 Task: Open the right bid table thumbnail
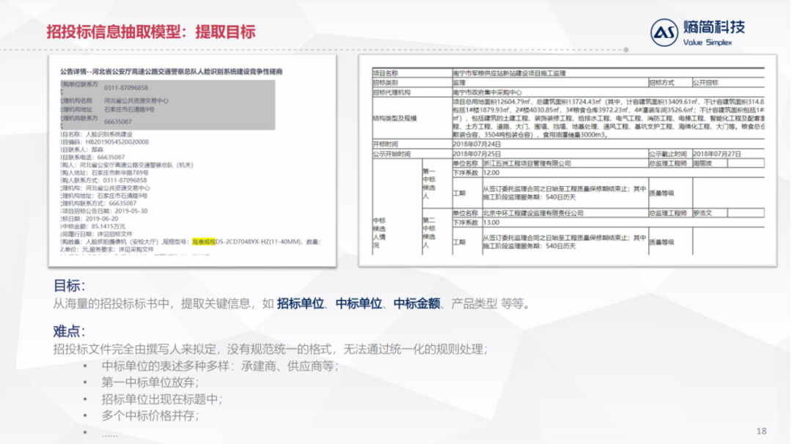[x=568, y=160]
